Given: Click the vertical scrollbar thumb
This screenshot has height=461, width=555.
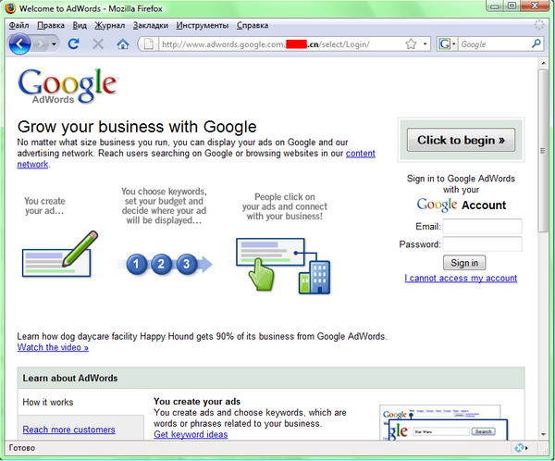Looking at the screenshot, I should click(543, 151).
